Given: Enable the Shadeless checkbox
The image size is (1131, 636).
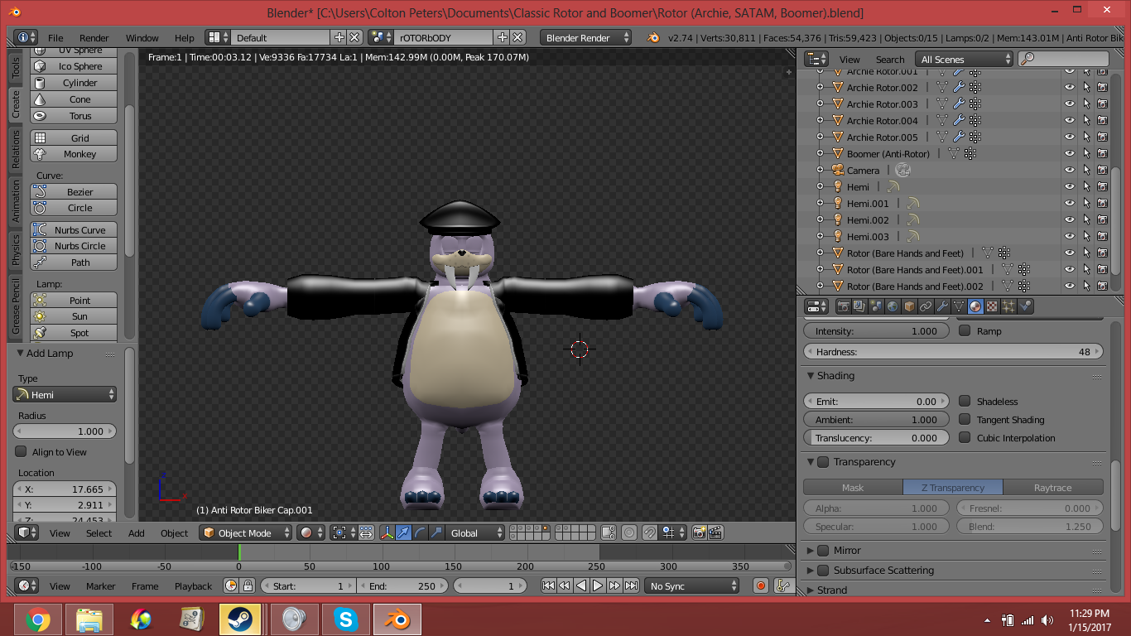Looking at the screenshot, I should pos(965,401).
